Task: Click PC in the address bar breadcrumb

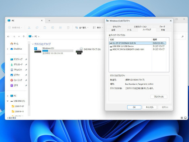Action: (36, 37)
